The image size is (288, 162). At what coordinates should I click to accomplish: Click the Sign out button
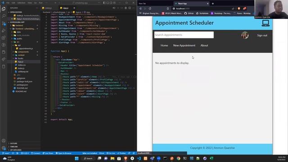(262, 36)
